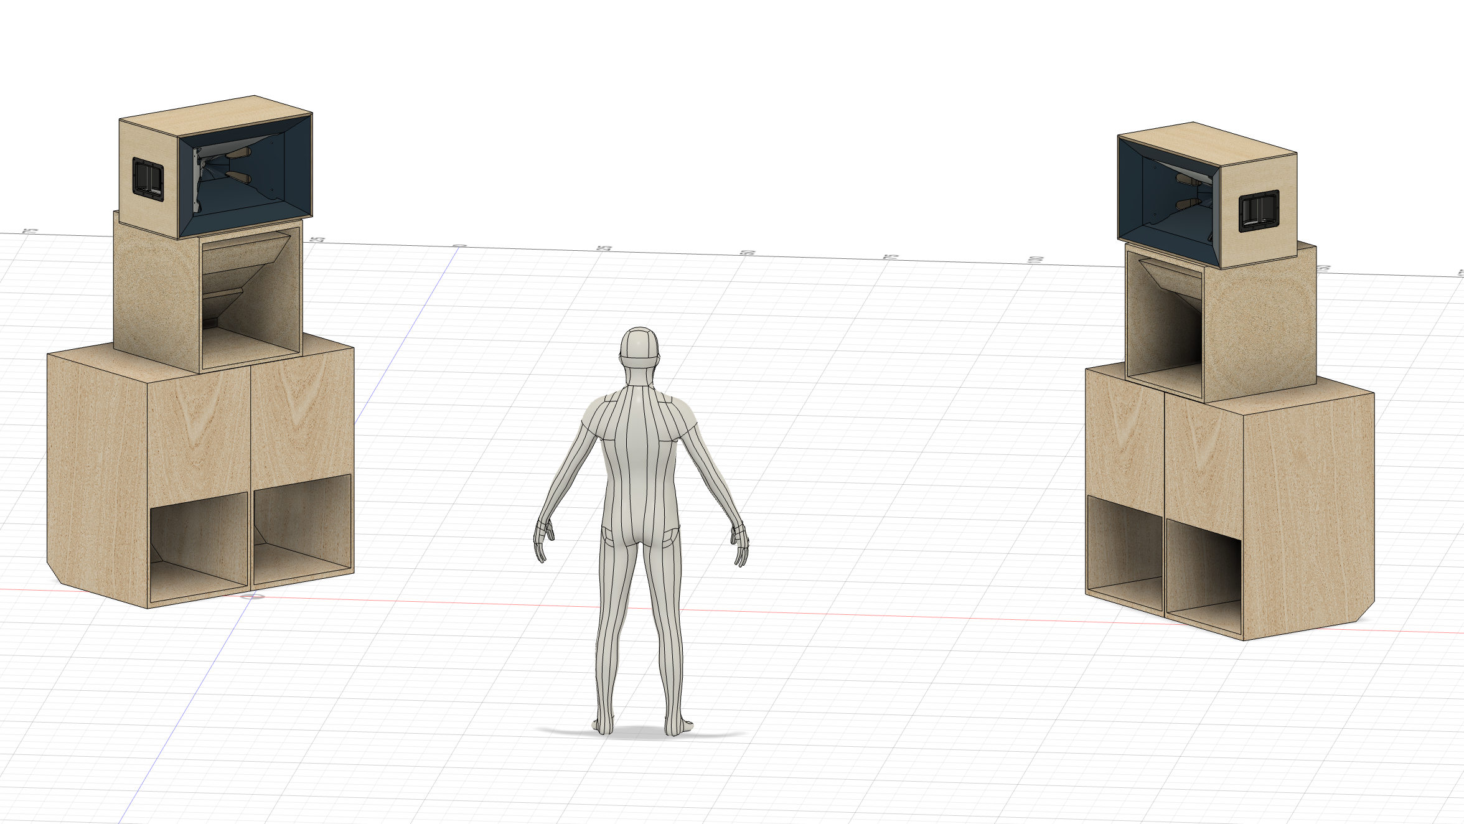Click the human model's torso
The image size is (1464, 824).
click(639, 461)
